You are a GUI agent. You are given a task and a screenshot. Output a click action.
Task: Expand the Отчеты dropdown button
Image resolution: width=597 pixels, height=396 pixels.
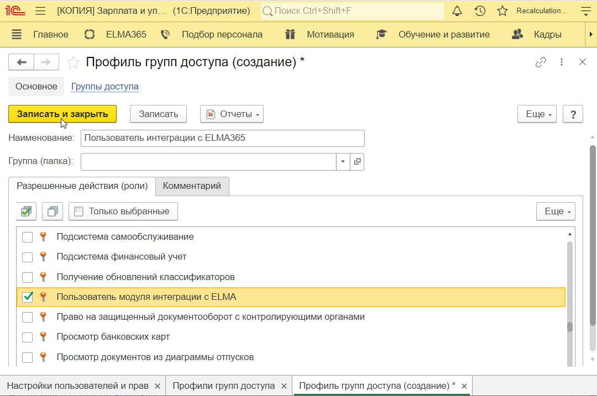click(x=232, y=114)
